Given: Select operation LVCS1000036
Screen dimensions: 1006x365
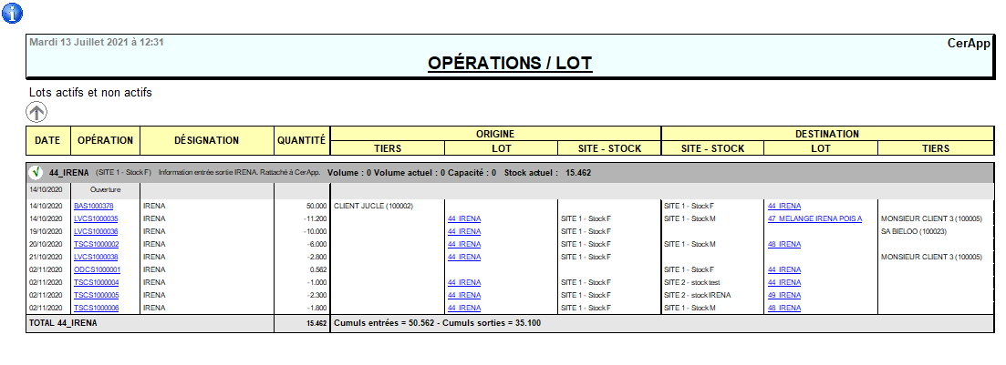Looking at the screenshot, I should click(x=96, y=231).
